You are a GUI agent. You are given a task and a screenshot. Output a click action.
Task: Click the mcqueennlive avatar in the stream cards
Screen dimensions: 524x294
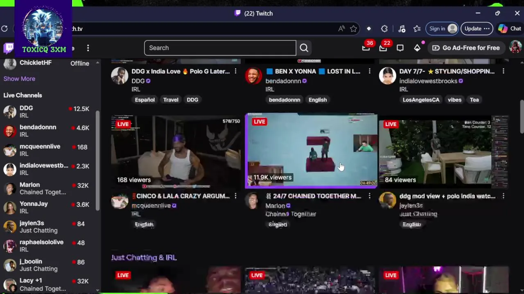(120, 201)
